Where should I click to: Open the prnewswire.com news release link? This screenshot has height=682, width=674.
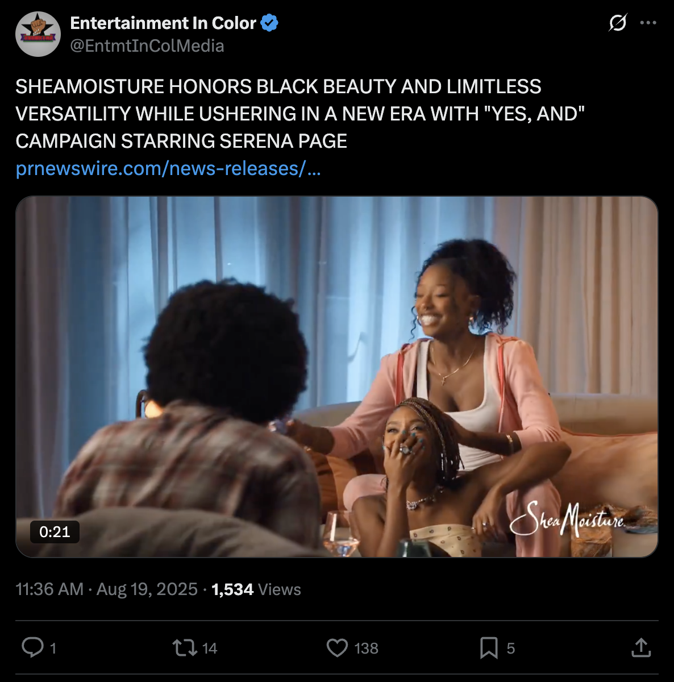tap(168, 168)
